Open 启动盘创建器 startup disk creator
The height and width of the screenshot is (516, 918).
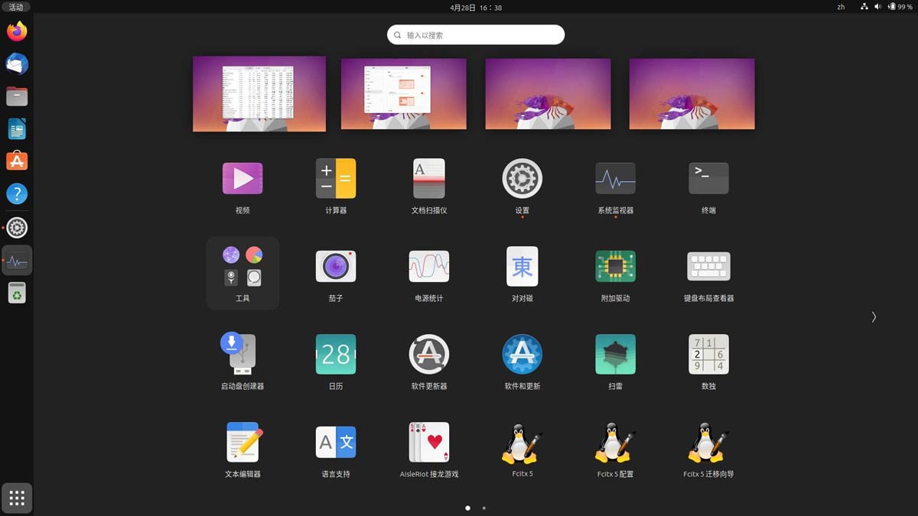tap(243, 355)
